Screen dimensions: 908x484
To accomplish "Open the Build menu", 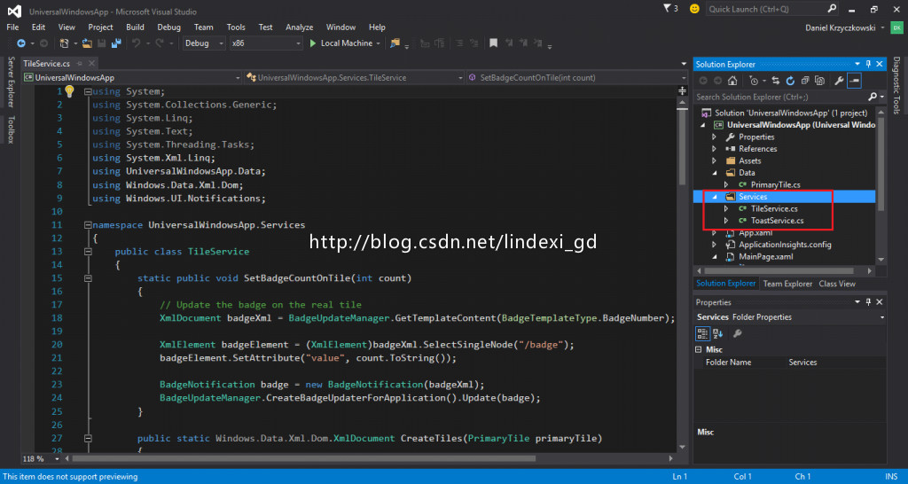I will click(x=135, y=27).
